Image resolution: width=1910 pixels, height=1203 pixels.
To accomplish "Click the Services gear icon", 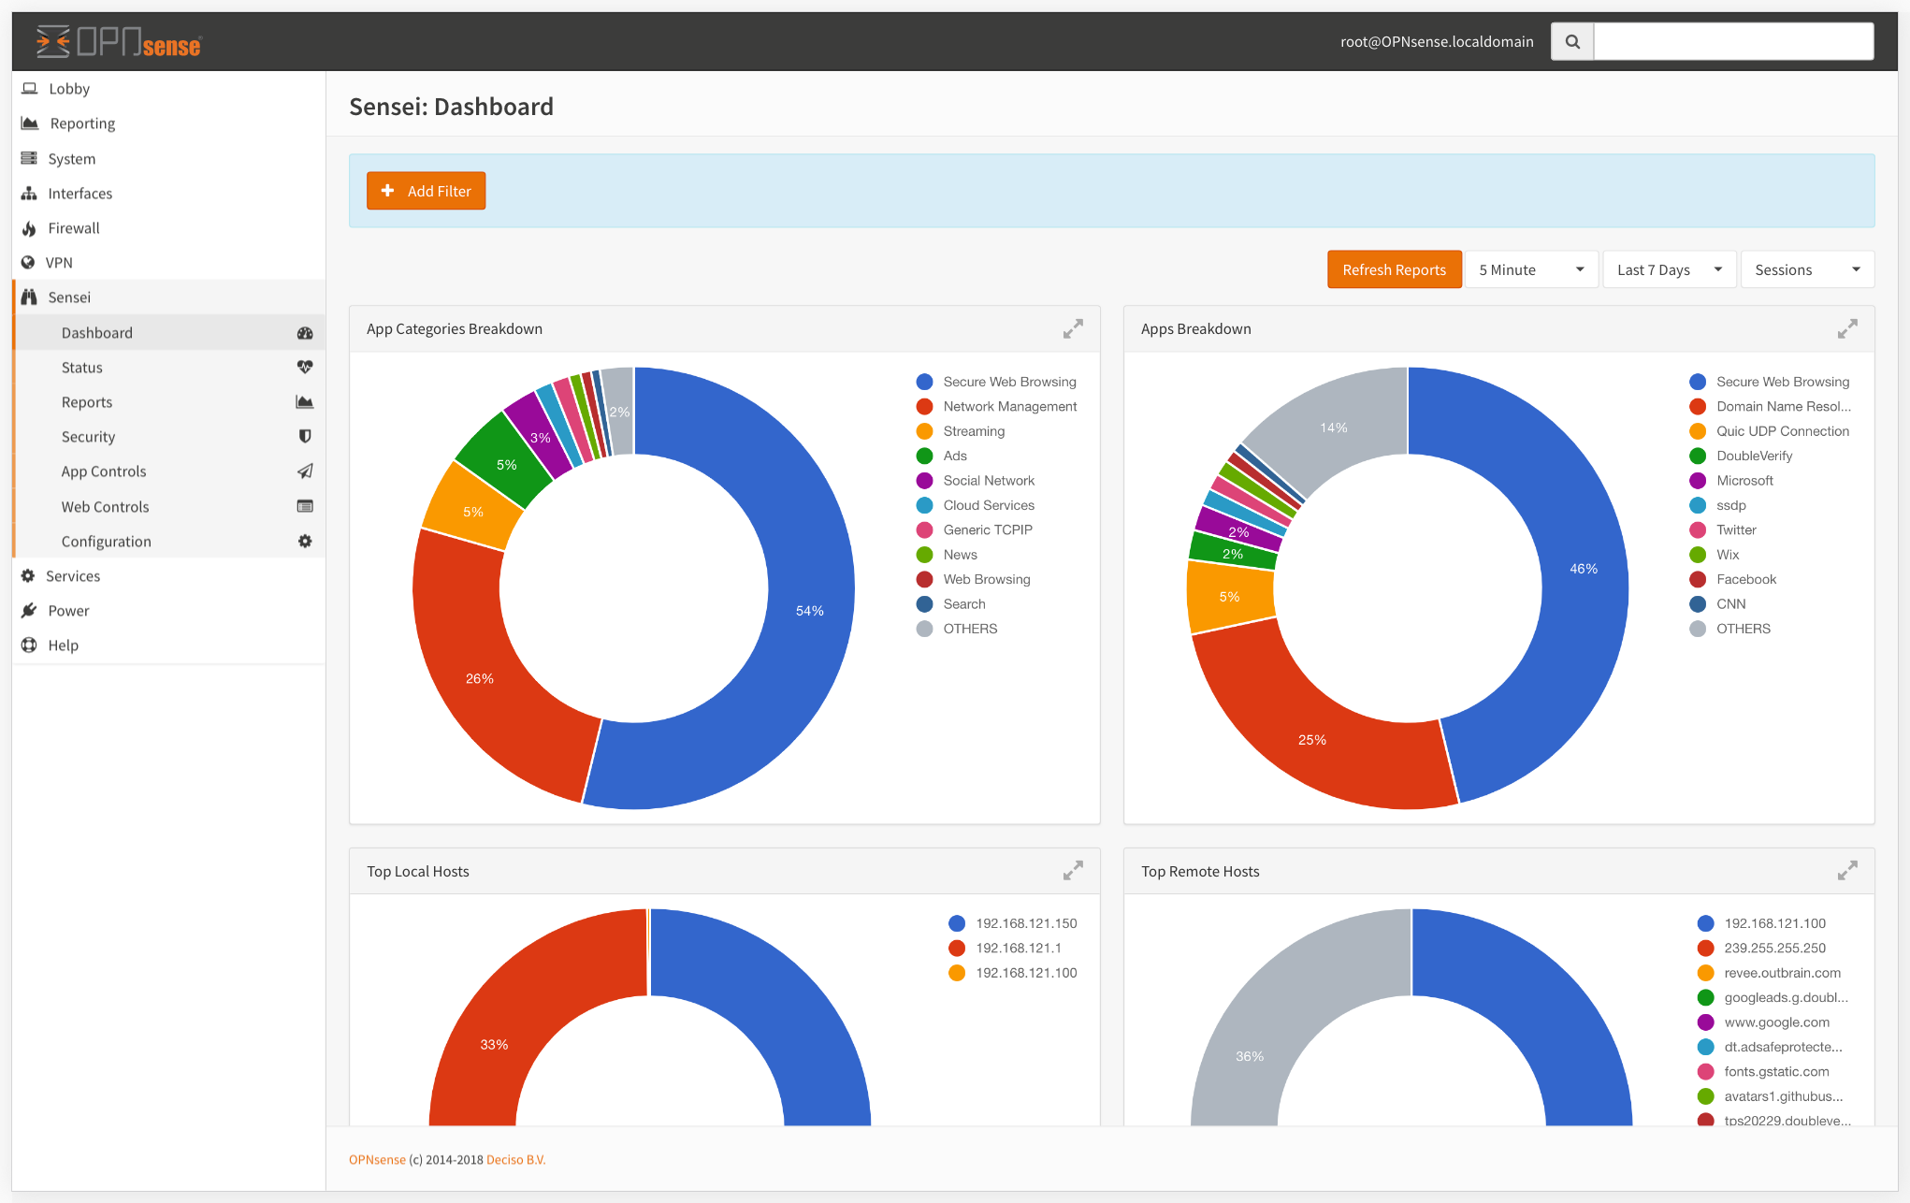I will pos(28,575).
